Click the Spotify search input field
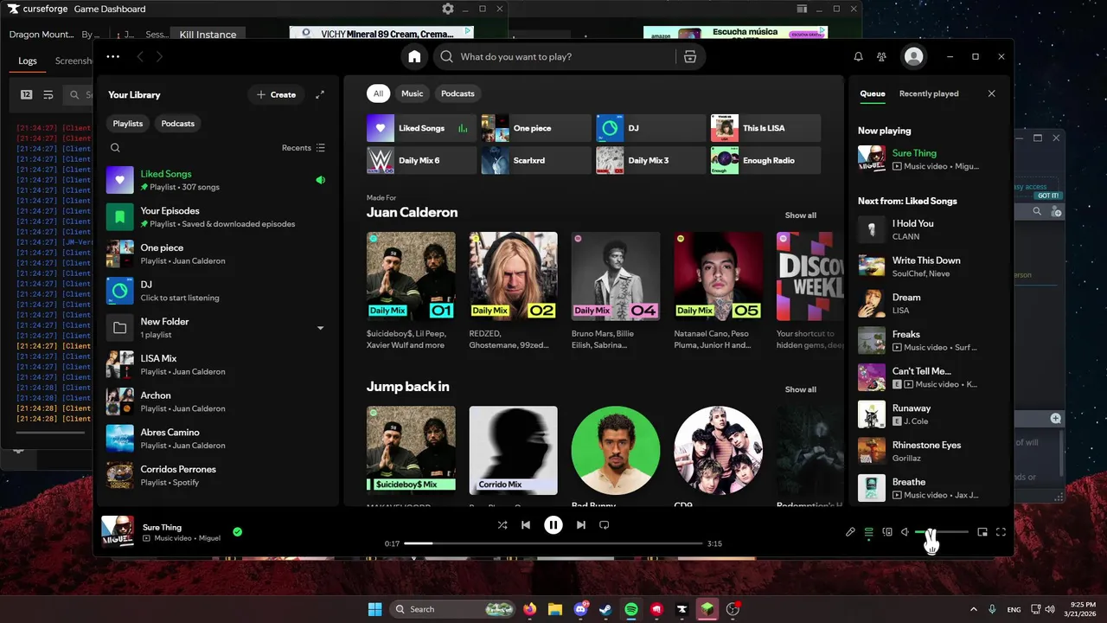This screenshot has width=1107, height=623. (562, 56)
